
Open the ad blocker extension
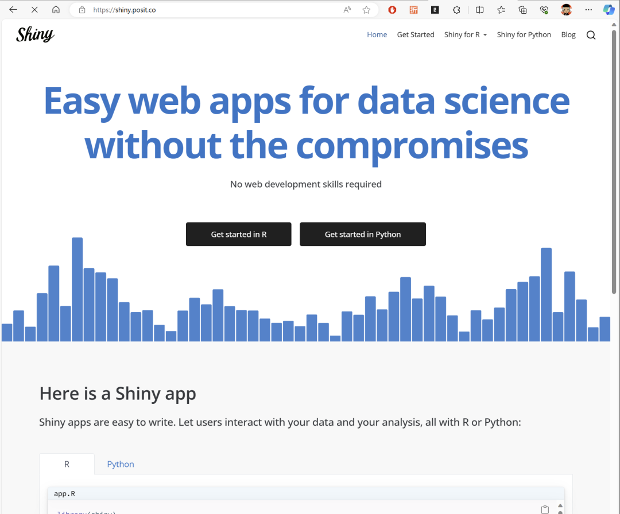click(392, 9)
